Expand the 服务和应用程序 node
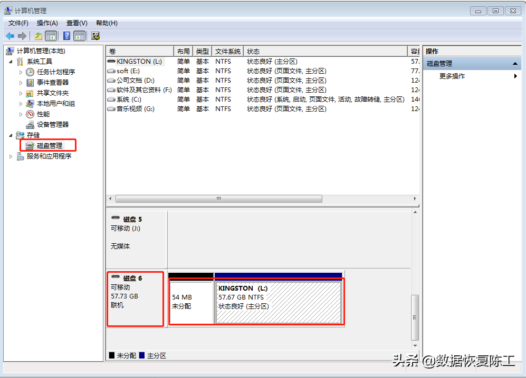The width and height of the screenshot is (526, 378). tap(11, 156)
